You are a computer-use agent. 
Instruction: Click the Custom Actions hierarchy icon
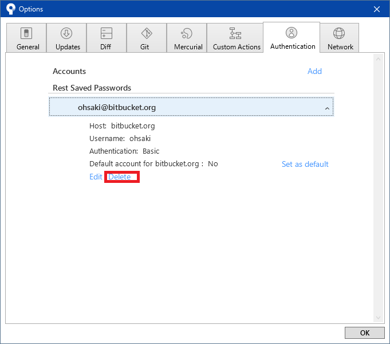tap(235, 33)
